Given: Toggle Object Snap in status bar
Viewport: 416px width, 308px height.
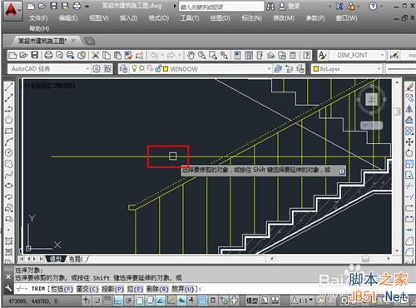Looking at the screenshot, I should (x=139, y=301).
